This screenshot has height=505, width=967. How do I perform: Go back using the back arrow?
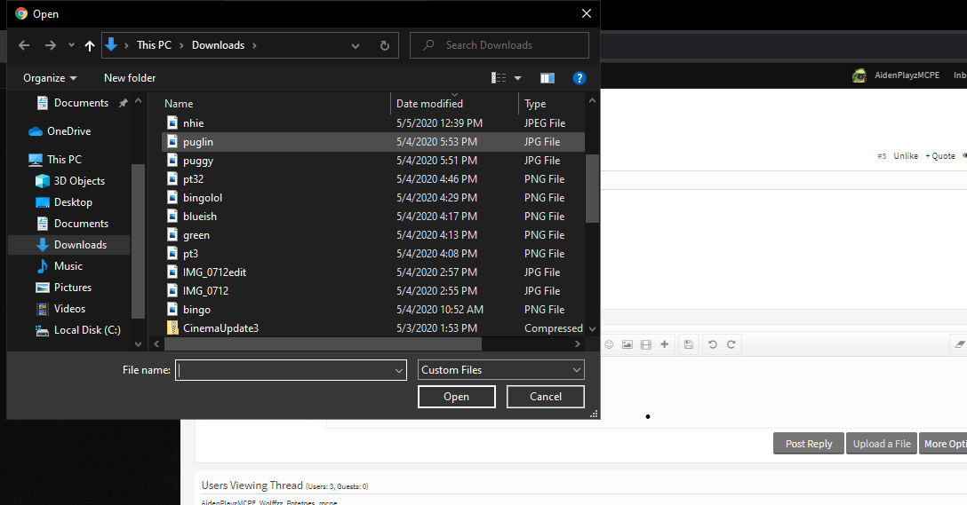24,45
